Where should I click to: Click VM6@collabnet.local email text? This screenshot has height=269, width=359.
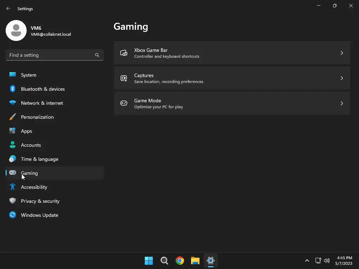point(51,34)
